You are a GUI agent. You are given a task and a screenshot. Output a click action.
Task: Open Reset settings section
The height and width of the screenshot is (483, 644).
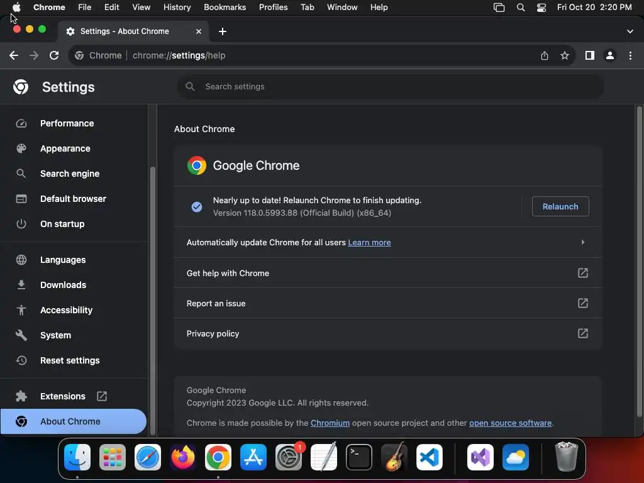tap(70, 360)
